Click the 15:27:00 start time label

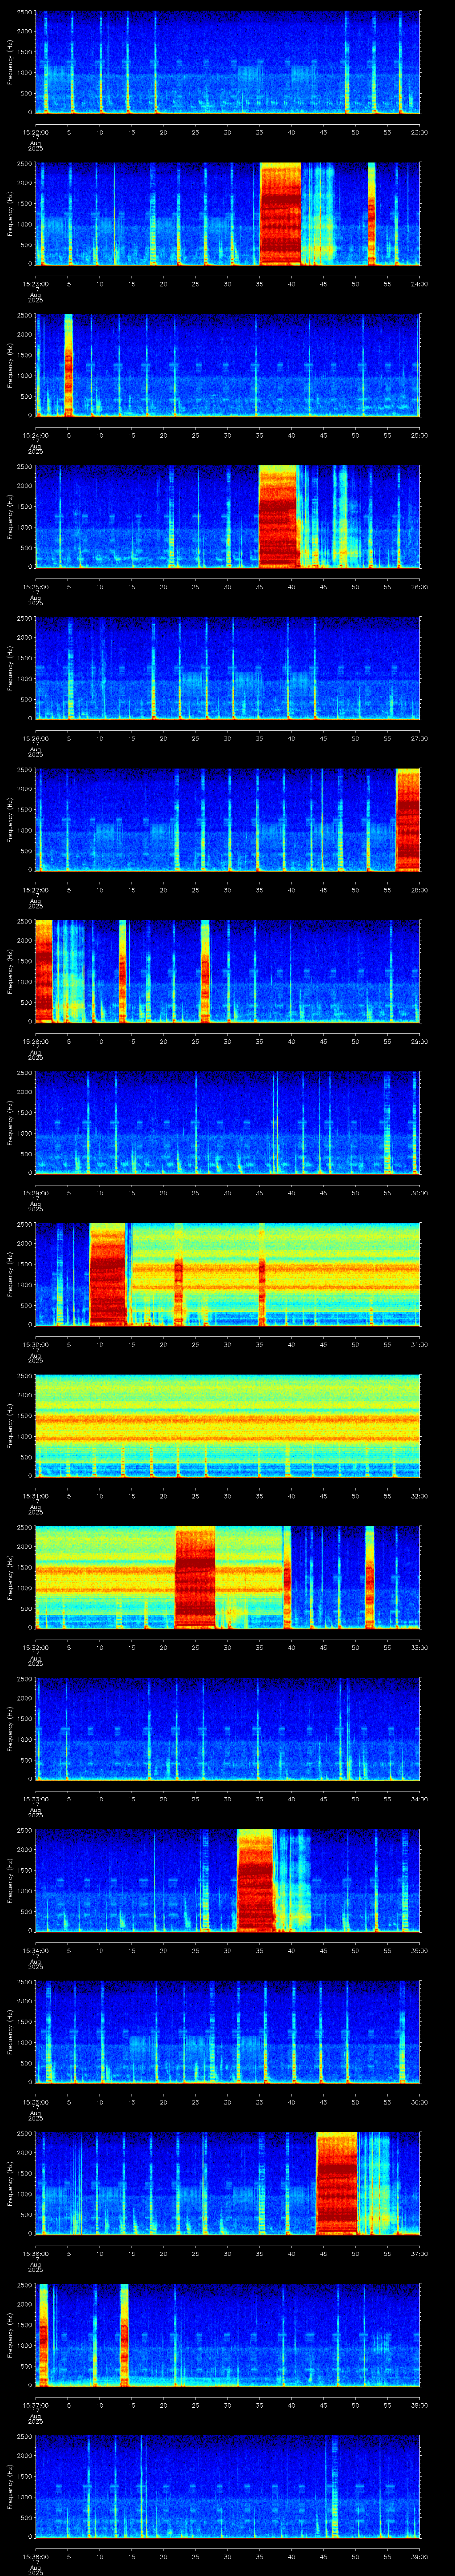[x=35, y=890]
